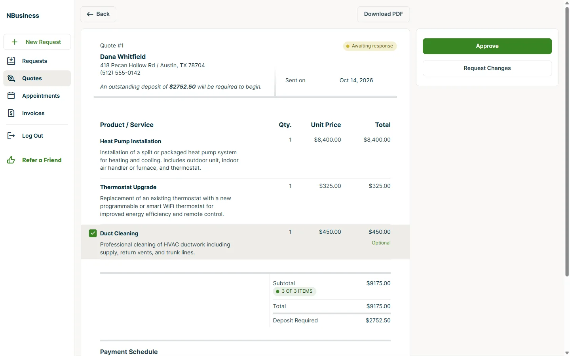Image resolution: width=570 pixels, height=356 pixels.
Task: Start a New Request
Action: coord(37,42)
